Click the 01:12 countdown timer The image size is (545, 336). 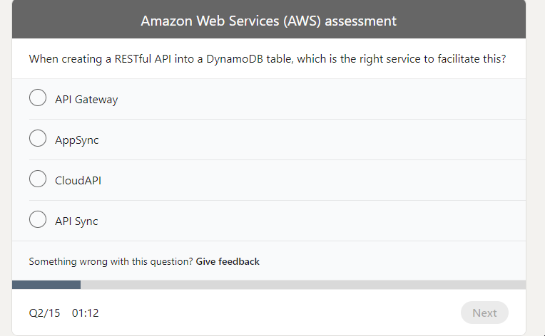[x=85, y=313]
